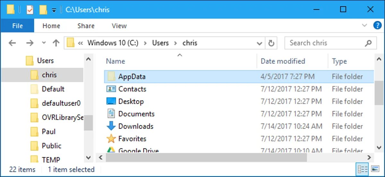
Task: Click the Up one level arrow
Action: click(x=56, y=43)
